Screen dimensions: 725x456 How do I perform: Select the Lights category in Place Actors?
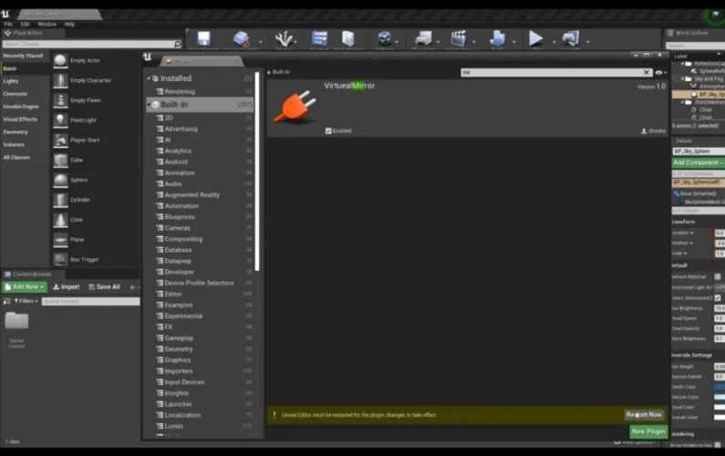[x=11, y=81]
